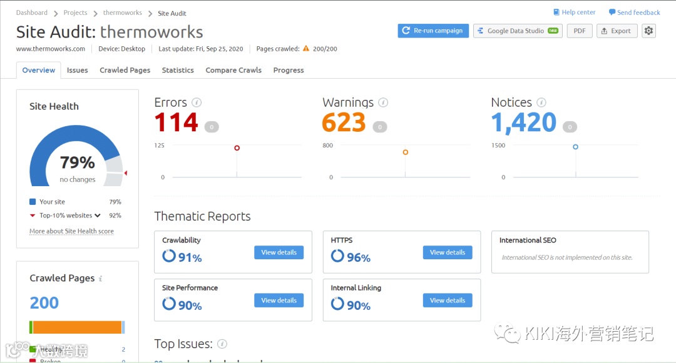Screen dimensions: 676x363
Task: Click the Site Health gauge chart
Action: click(x=77, y=156)
